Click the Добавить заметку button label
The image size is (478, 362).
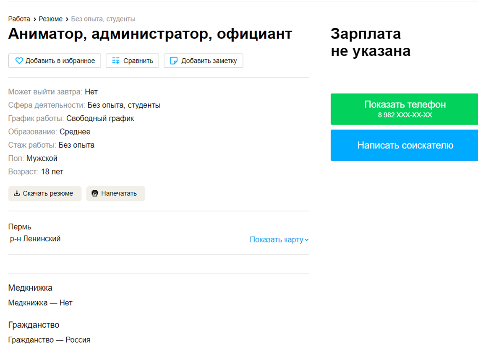[x=209, y=61]
